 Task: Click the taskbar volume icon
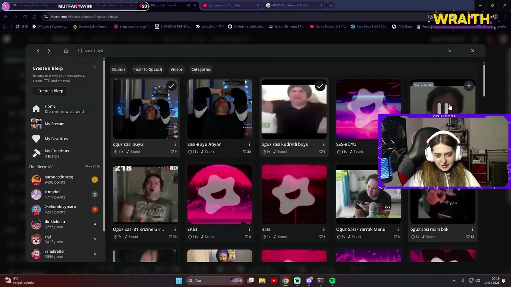point(478,281)
